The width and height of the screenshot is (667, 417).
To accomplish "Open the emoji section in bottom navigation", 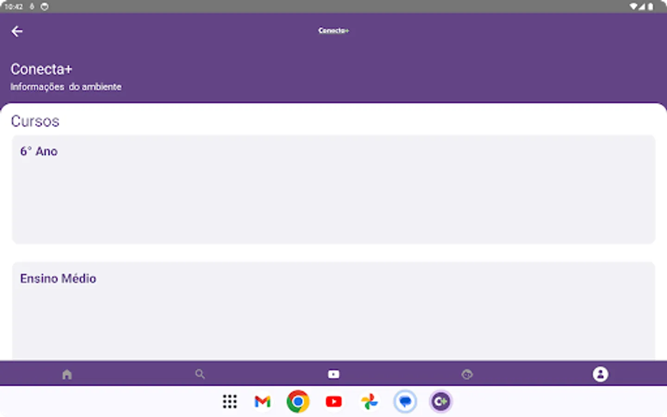I will (467, 373).
